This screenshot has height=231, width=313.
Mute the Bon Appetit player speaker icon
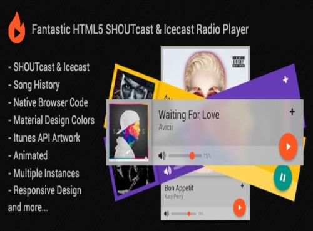tap(167, 214)
